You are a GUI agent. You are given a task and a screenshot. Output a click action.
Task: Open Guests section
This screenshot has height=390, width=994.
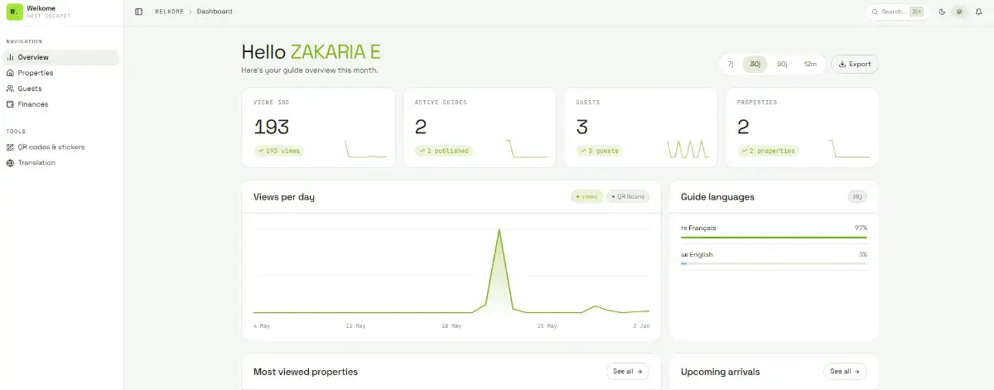pyautogui.click(x=60, y=89)
